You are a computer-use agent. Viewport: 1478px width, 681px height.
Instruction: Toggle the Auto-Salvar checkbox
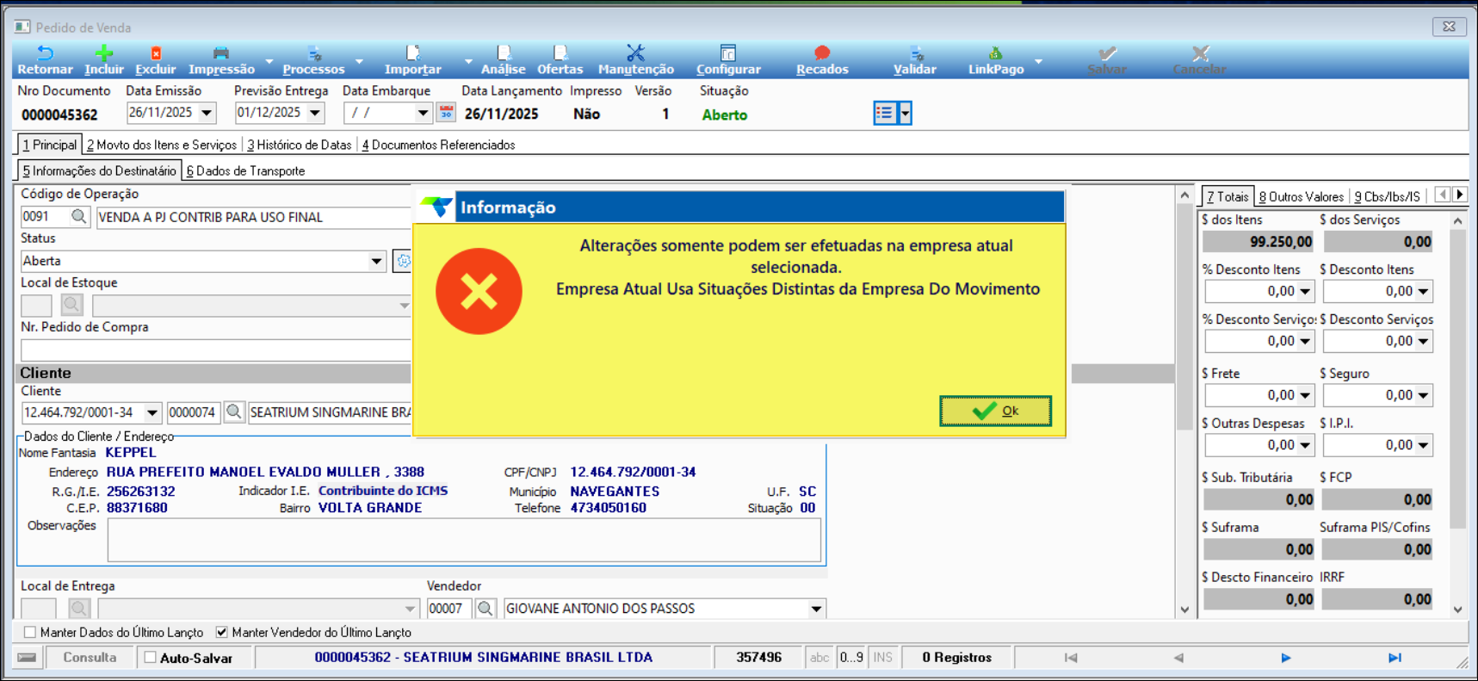(x=151, y=658)
